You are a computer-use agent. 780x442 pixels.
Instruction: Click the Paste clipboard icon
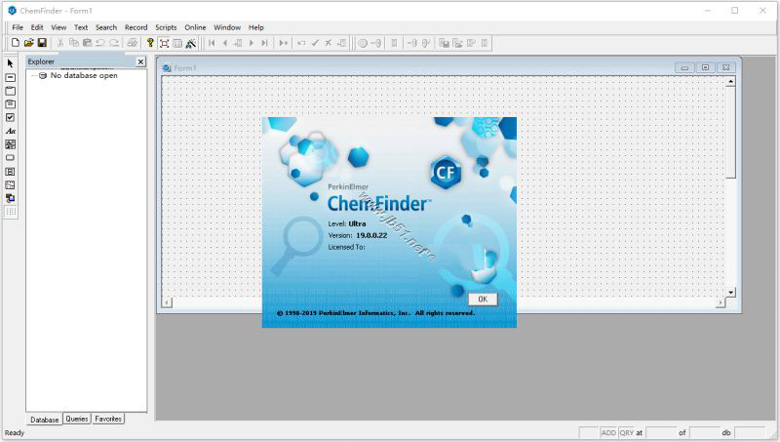coord(87,43)
